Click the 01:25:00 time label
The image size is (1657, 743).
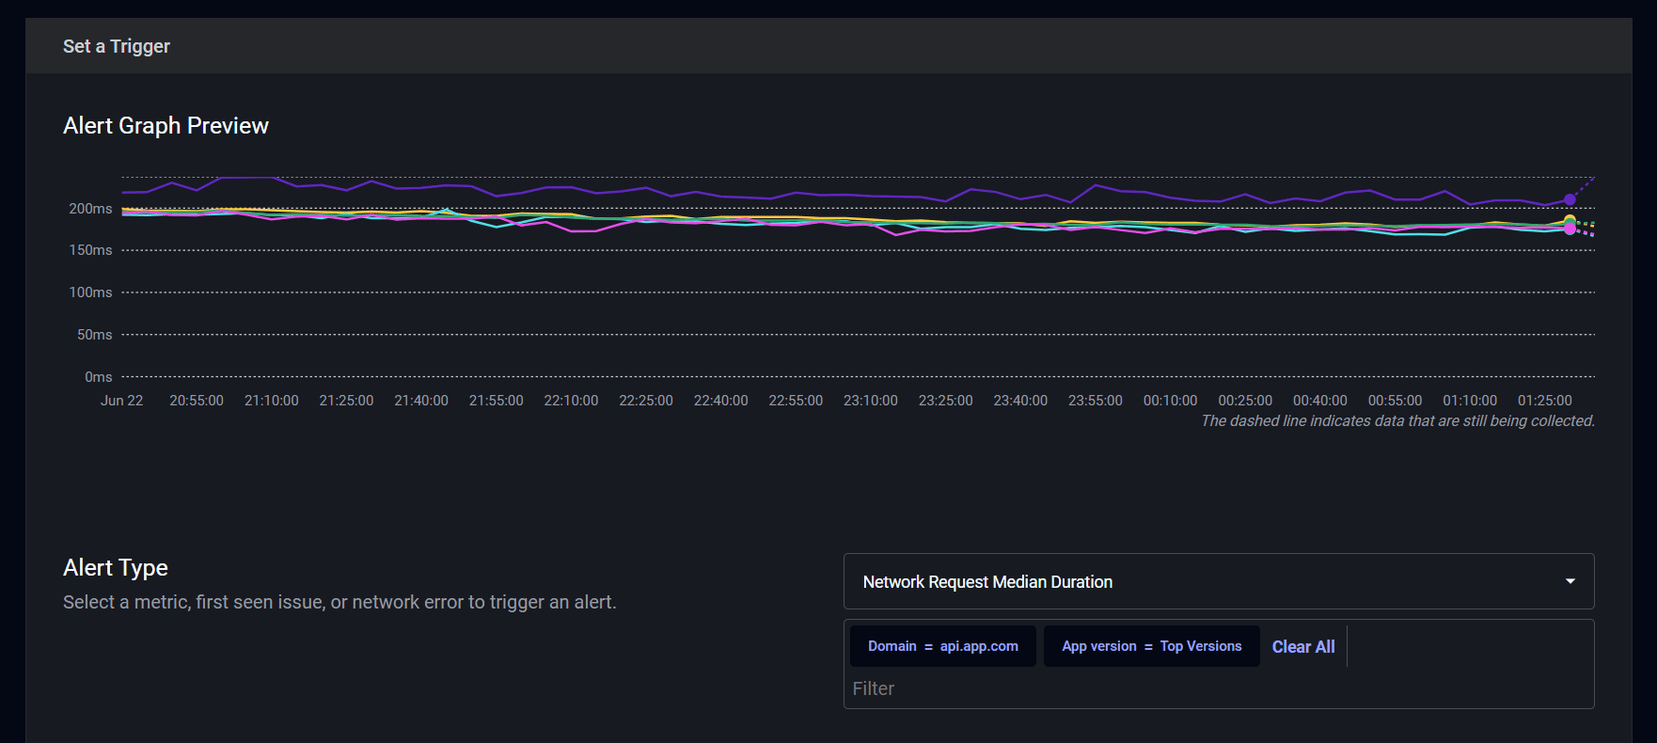tap(1545, 401)
